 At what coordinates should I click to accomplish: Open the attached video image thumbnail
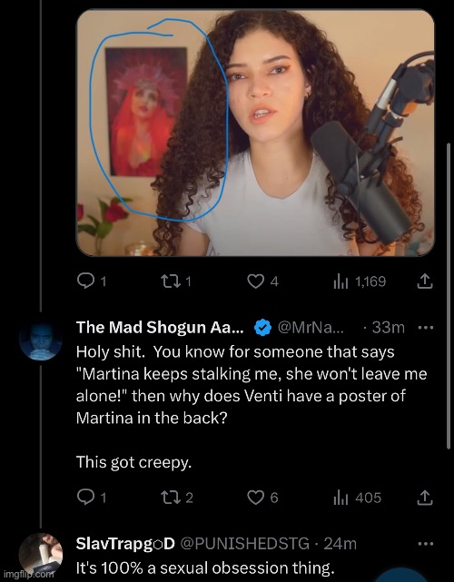click(255, 133)
